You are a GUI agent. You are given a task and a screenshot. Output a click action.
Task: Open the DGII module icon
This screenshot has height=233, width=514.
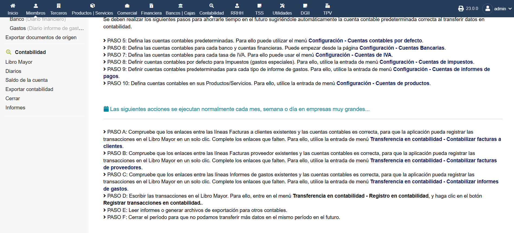pyautogui.click(x=305, y=6)
